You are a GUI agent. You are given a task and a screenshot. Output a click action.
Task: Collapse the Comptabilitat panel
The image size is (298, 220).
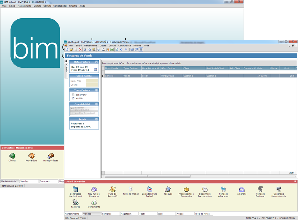(x=97, y=104)
